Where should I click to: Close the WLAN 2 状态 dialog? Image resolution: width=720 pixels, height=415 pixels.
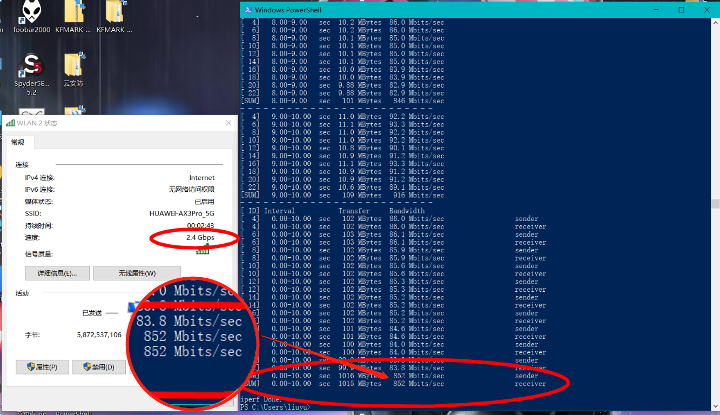click(x=228, y=123)
